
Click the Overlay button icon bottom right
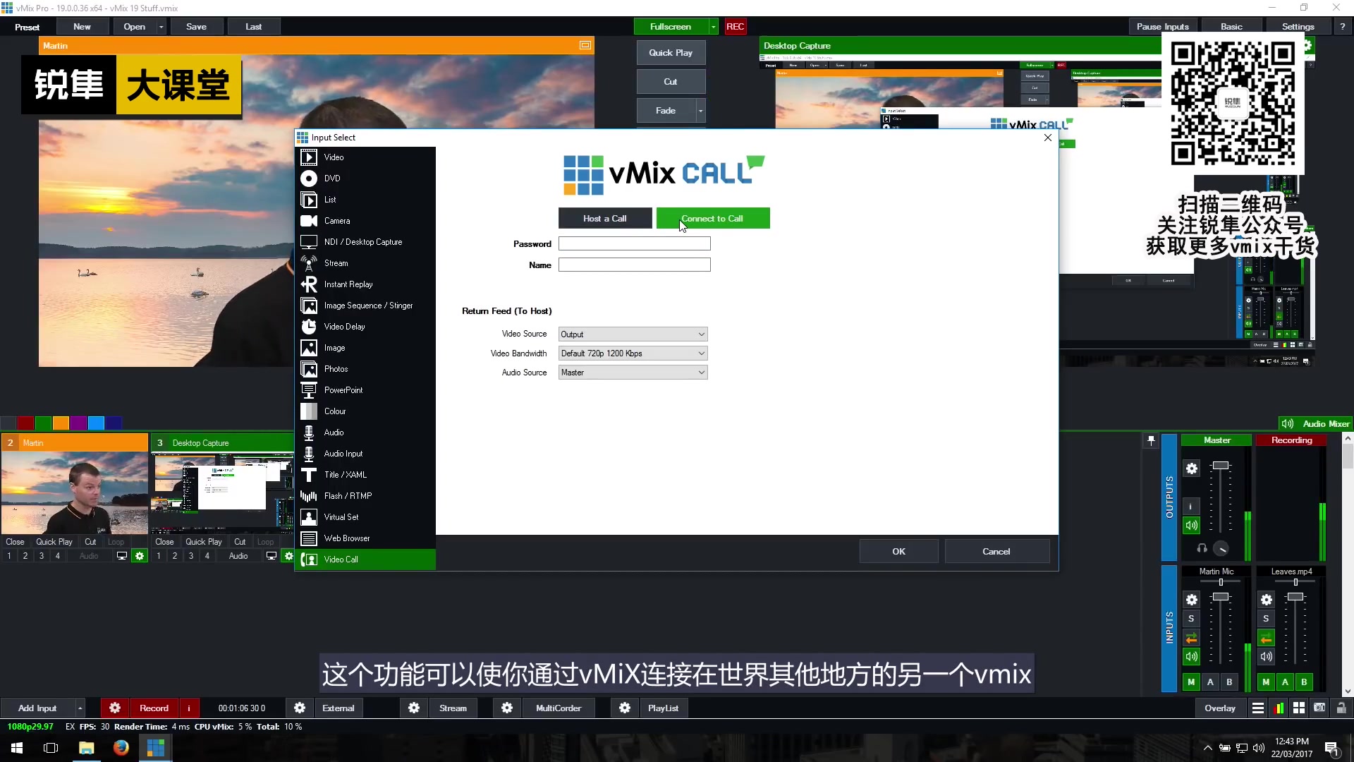(1219, 708)
